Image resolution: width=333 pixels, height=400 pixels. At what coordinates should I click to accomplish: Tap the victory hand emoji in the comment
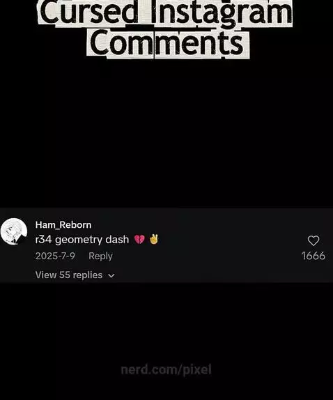[154, 239]
